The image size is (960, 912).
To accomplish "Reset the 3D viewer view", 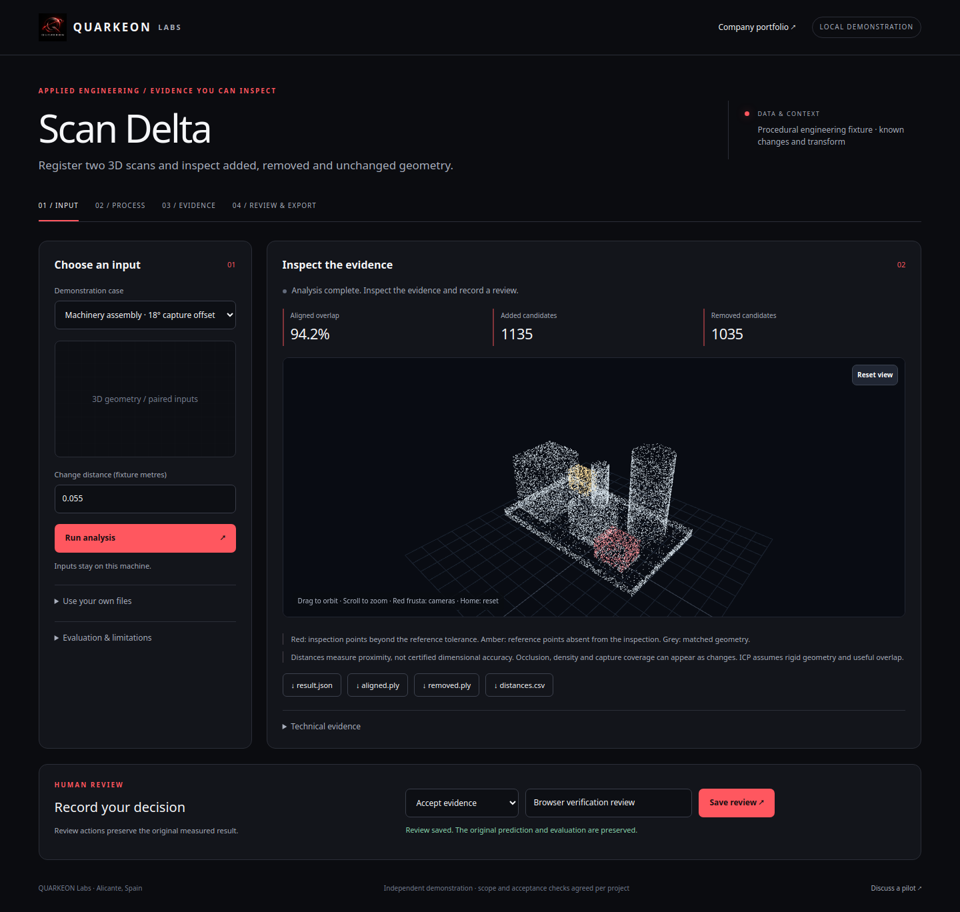I will (875, 375).
